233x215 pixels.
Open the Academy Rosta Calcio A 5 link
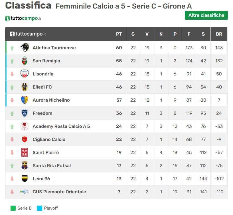[61, 126]
